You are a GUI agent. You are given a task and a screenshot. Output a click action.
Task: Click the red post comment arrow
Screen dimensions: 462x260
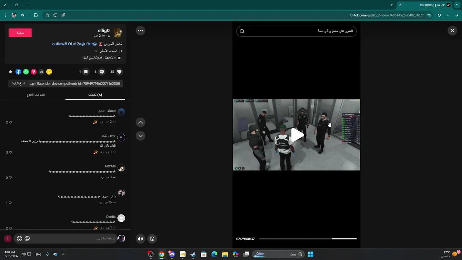[x=8, y=239]
